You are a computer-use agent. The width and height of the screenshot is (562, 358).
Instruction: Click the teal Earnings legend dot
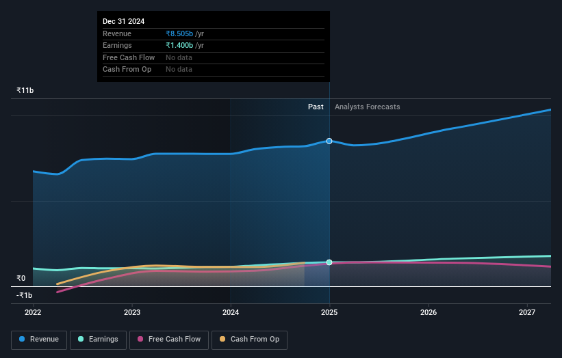[81, 339]
